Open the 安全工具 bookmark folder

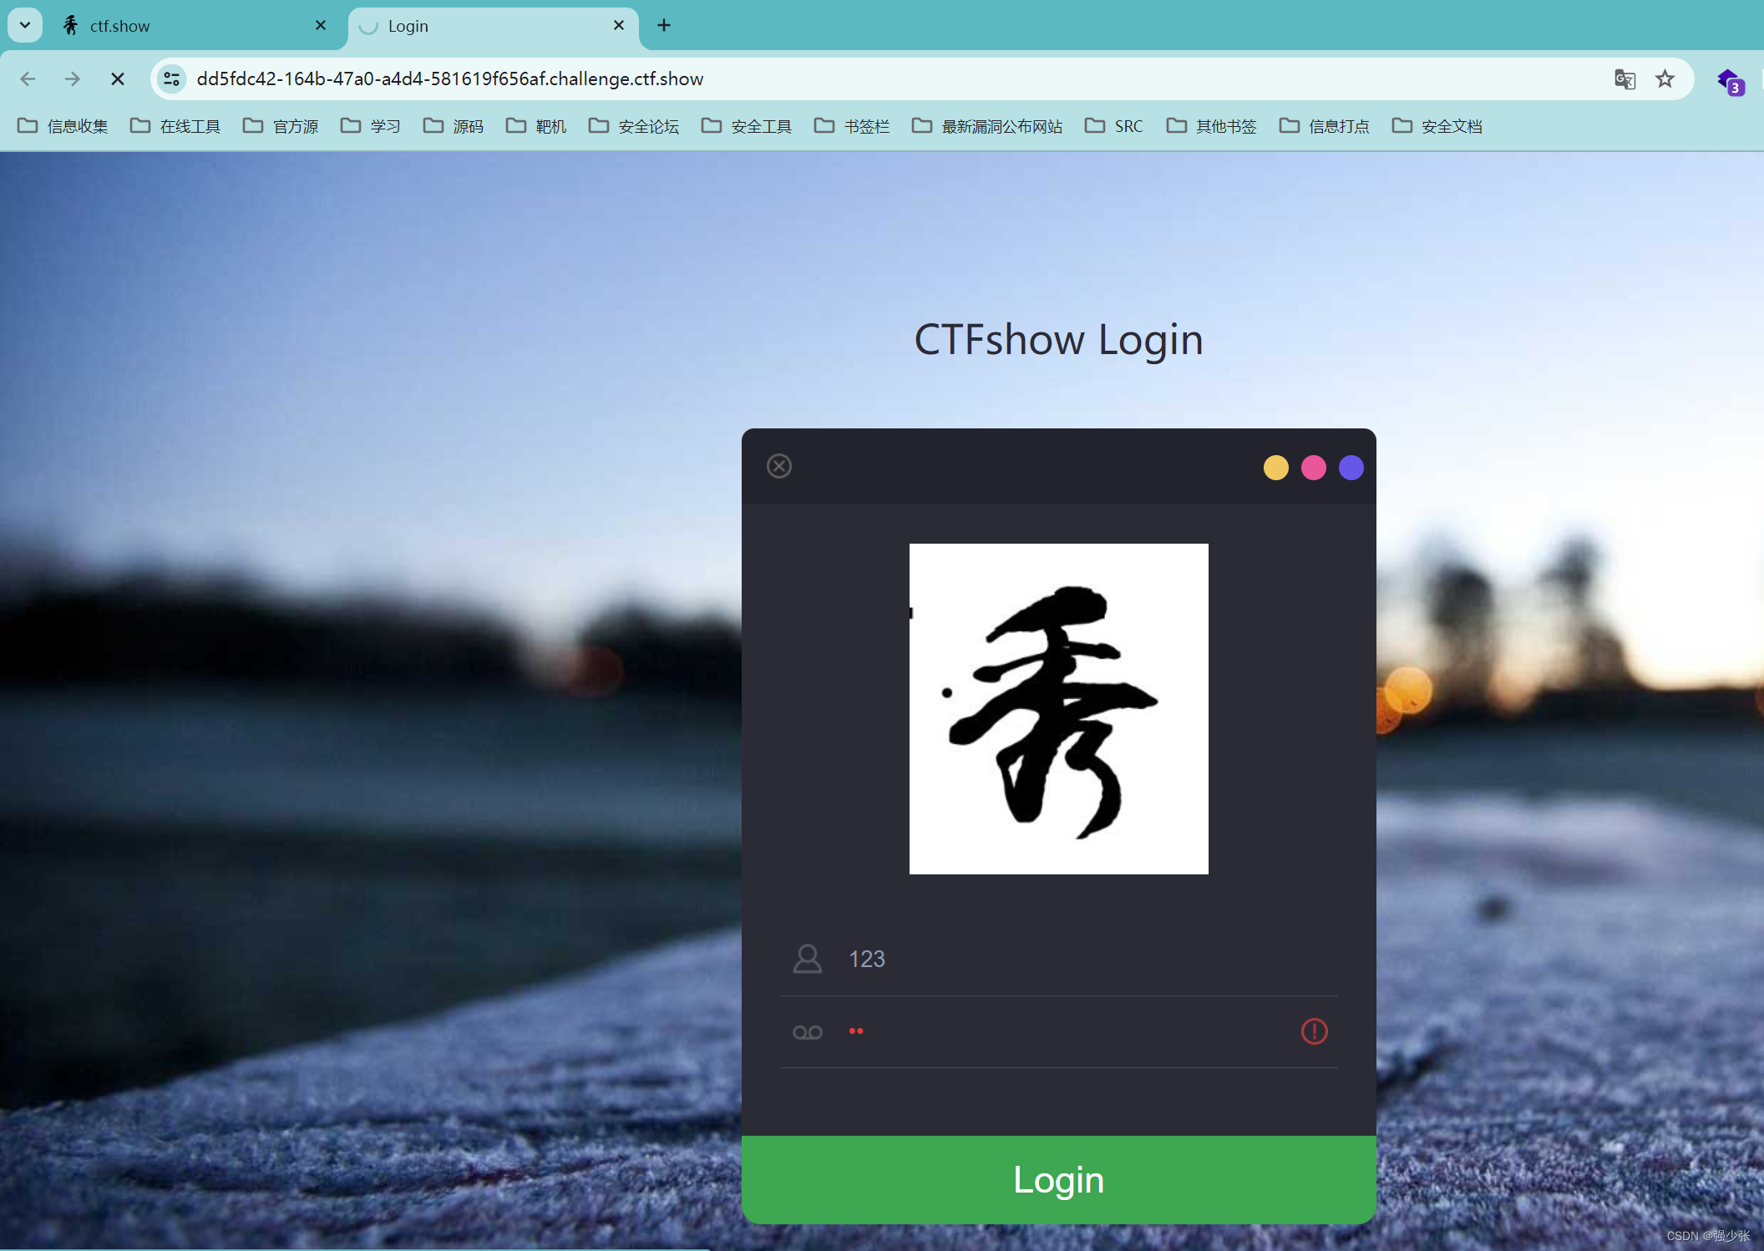(x=747, y=126)
